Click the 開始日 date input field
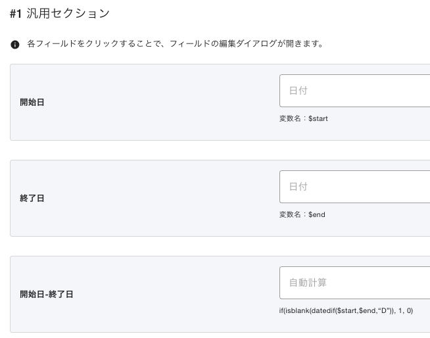 pyautogui.click(x=354, y=91)
